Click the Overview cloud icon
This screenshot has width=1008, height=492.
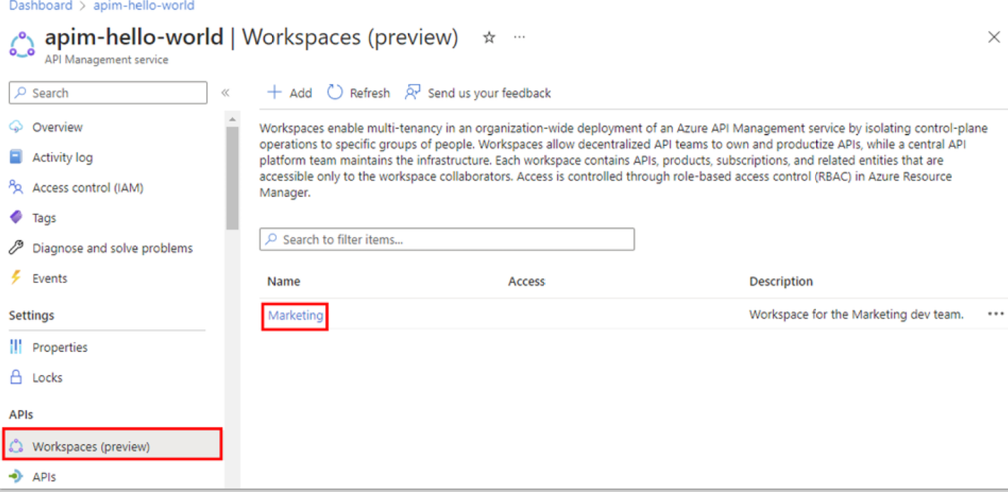point(16,127)
